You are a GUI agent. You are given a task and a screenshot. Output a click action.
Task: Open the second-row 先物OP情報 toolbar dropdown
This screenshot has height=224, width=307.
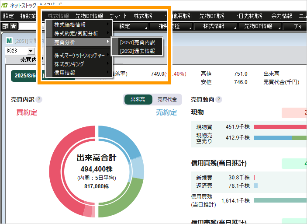260,26
